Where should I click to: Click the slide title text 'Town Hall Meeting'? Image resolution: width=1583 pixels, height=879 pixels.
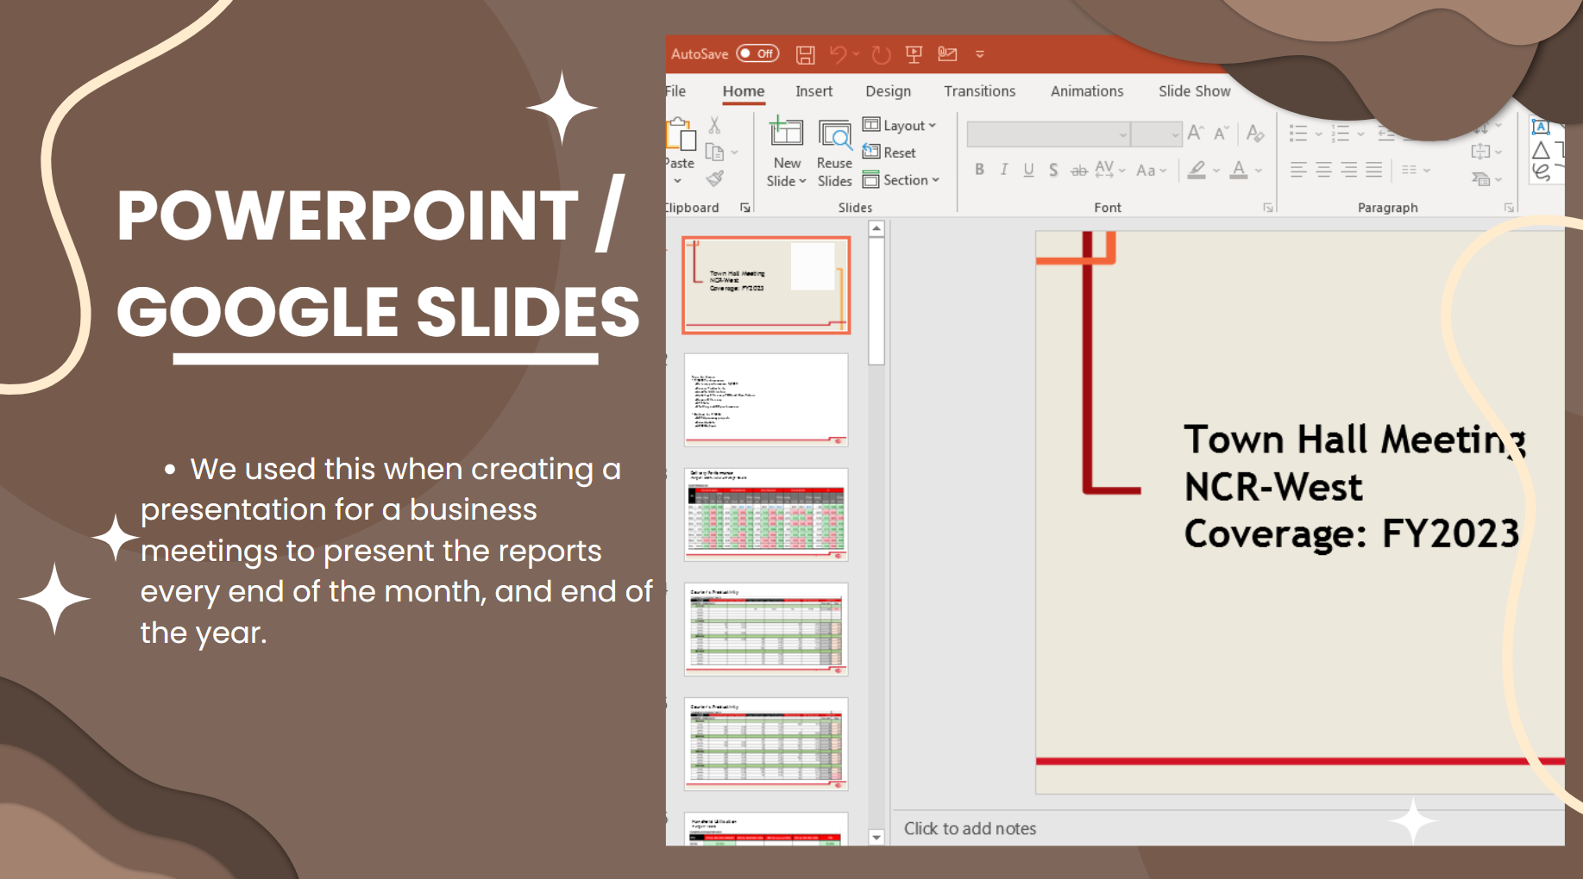(1354, 439)
